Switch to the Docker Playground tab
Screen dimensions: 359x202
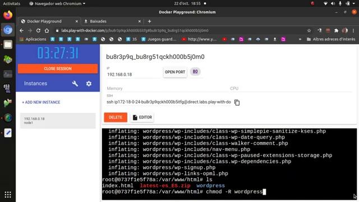pos(49,21)
